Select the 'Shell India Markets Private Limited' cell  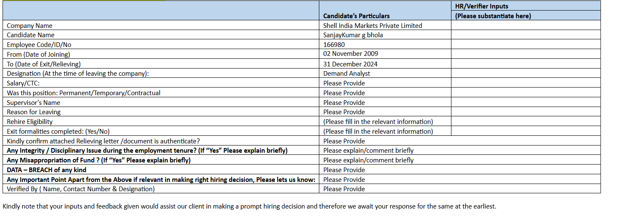coord(372,25)
